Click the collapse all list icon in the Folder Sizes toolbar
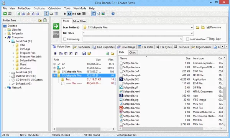Image resolution: width=230 pixels, height=138 pixels. click(x=55, y=54)
